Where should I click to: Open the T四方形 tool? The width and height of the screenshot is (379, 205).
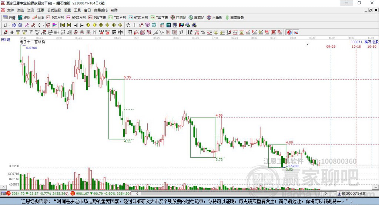117,18
